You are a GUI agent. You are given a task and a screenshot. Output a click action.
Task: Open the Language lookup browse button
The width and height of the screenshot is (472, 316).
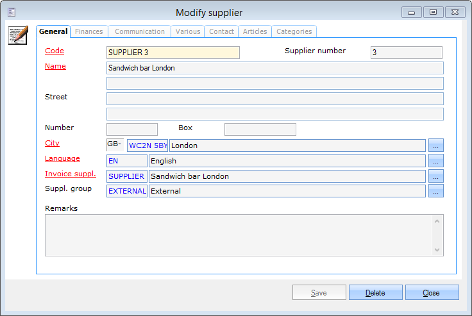pos(436,161)
